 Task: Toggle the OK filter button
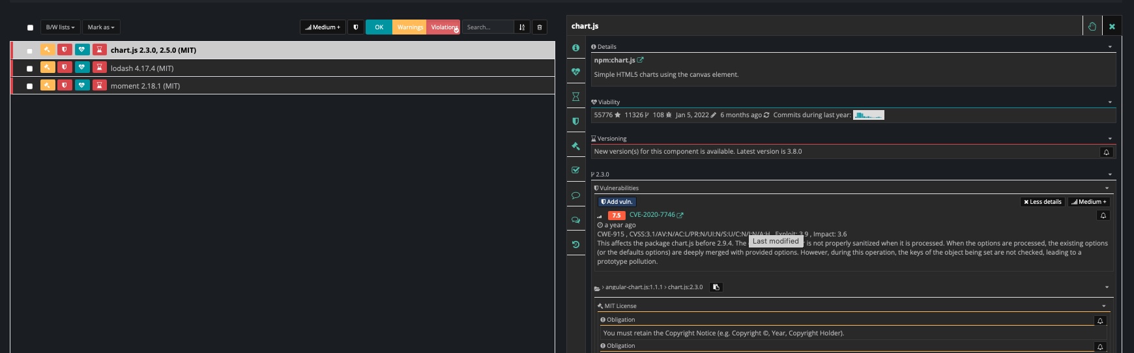pos(379,27)
